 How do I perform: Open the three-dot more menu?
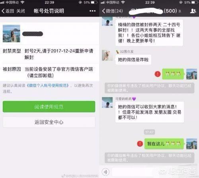pos(92,11)
